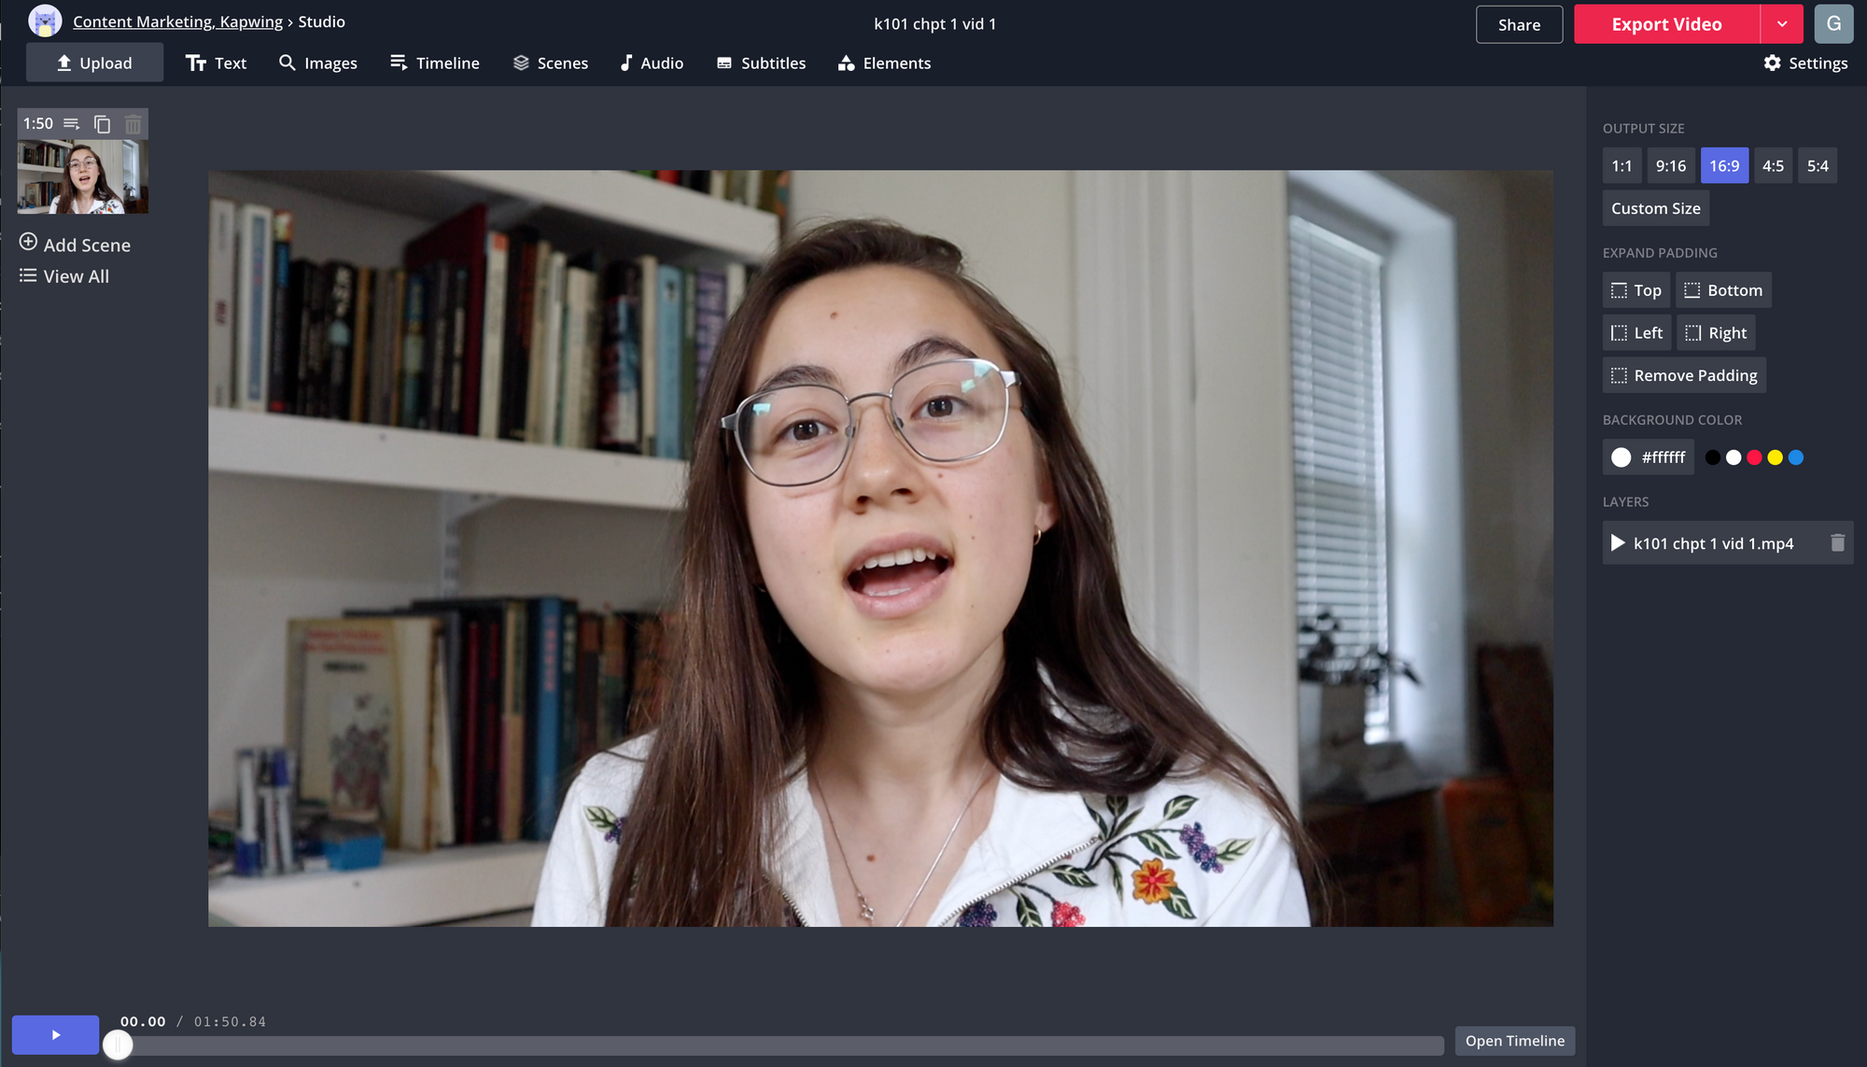Select the 1:1 output size
Viewport: 1867px width, 1067px height.
click(1621, 166)
